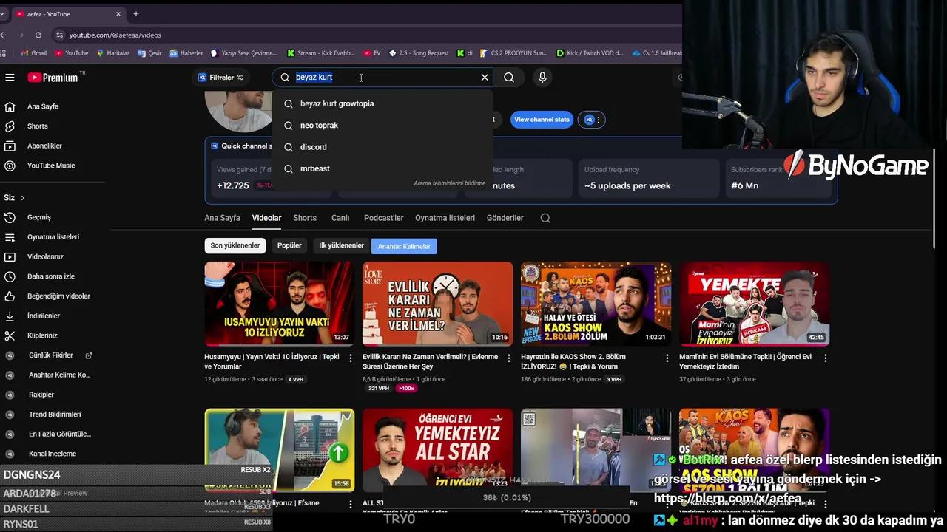Clear the search box with X
The height and width of the screenshot is (532, 947).
485,78
